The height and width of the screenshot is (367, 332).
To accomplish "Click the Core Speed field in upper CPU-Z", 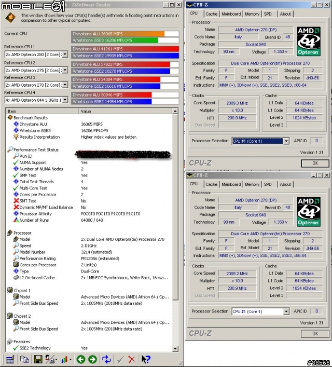I will (x=237, y=103).
